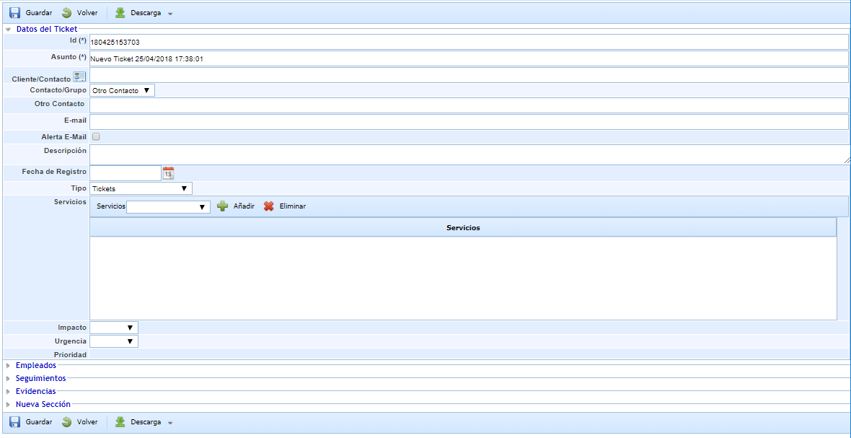
Task: Open the Cliente/Contacto lookup icon
Action: coord(79,77)
